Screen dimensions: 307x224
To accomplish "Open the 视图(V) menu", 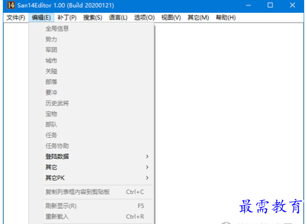I will pyautogui.click(x=171, y=18).
